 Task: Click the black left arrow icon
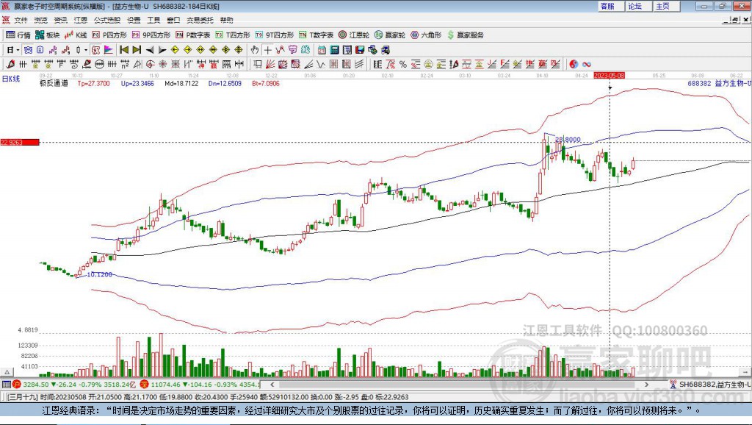pos(150,50)
